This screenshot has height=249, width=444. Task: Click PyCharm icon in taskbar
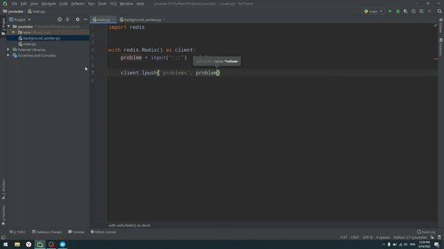(x=40, y=244)
